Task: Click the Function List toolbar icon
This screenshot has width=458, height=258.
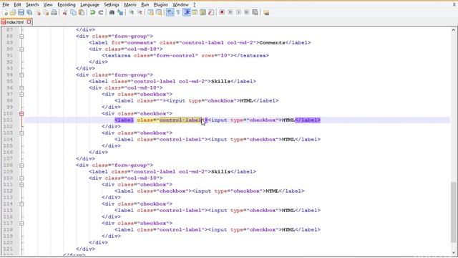Action: [211, 13]
